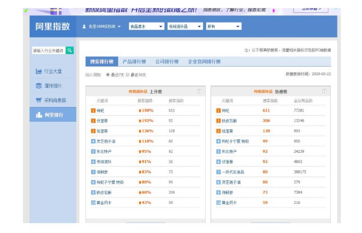
Task: Click the top promotional banner
Action: pos(182,12)
